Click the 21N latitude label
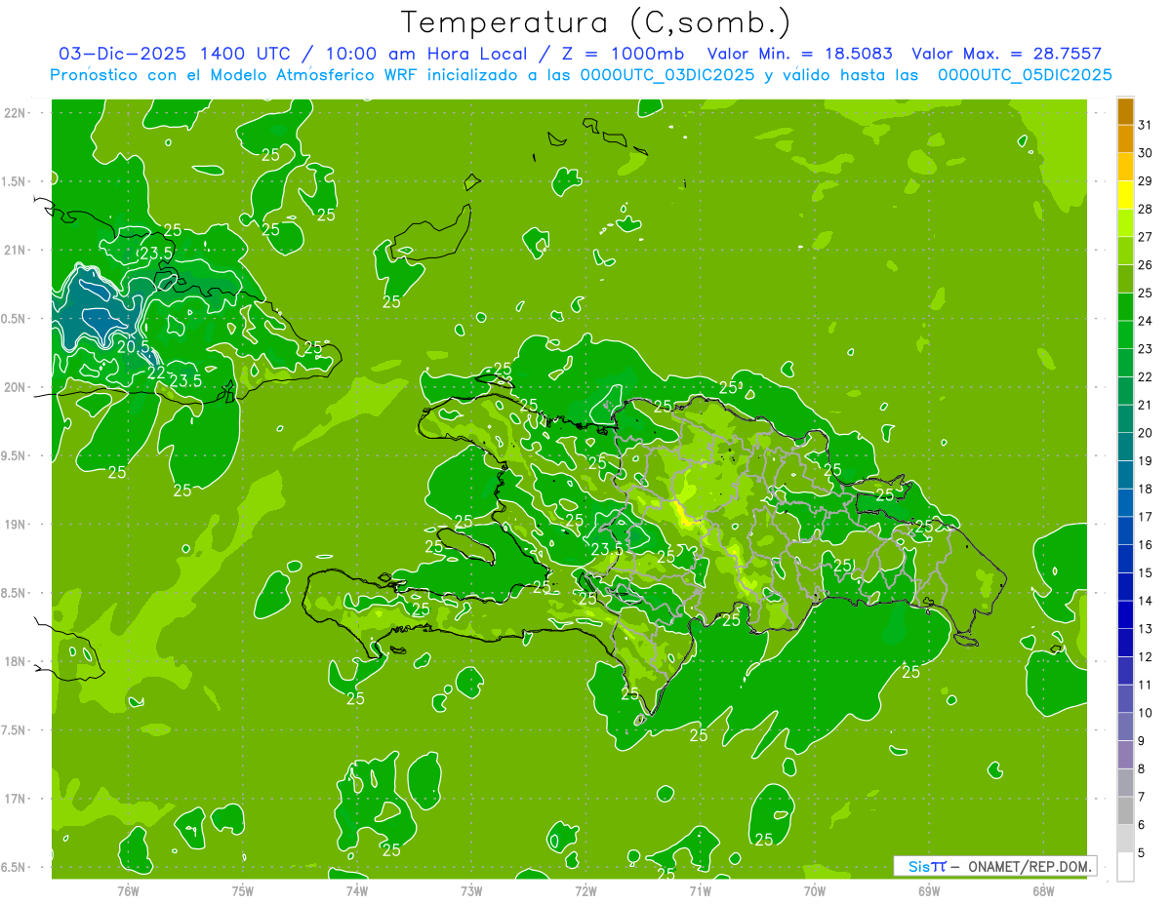 [x=16, y=250]
